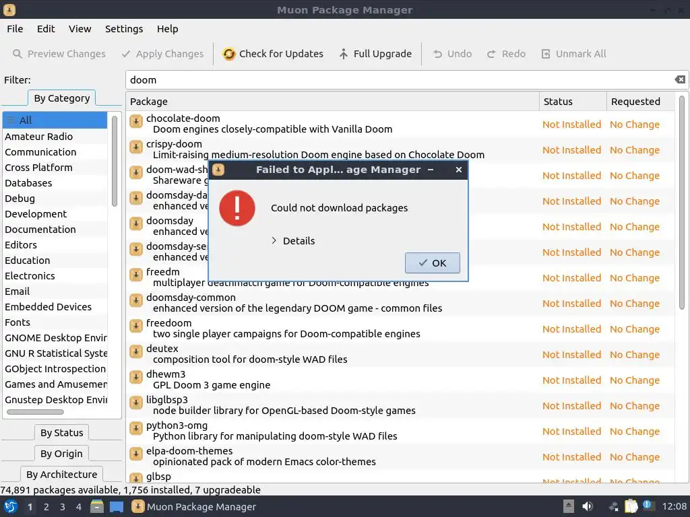Click the Redo toolbar button

(506, 54)
